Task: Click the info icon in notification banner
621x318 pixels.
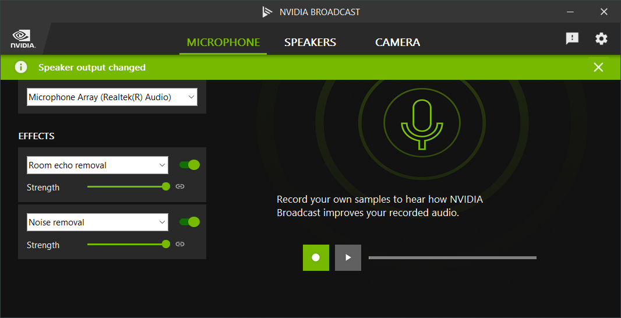Action: 21,68
